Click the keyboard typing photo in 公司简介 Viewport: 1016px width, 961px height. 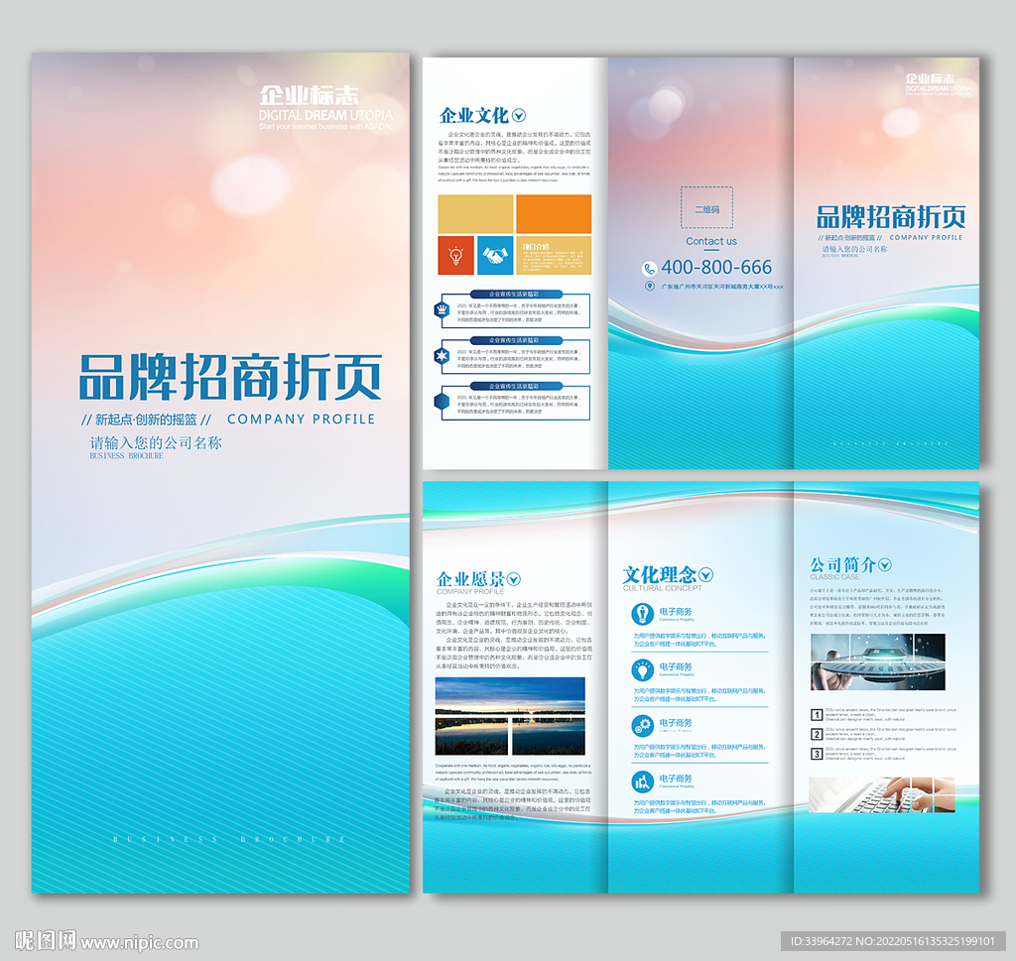(x=882, y=795)
